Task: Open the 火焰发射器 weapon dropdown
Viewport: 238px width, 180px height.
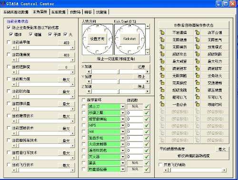Action: pos(123,144)
